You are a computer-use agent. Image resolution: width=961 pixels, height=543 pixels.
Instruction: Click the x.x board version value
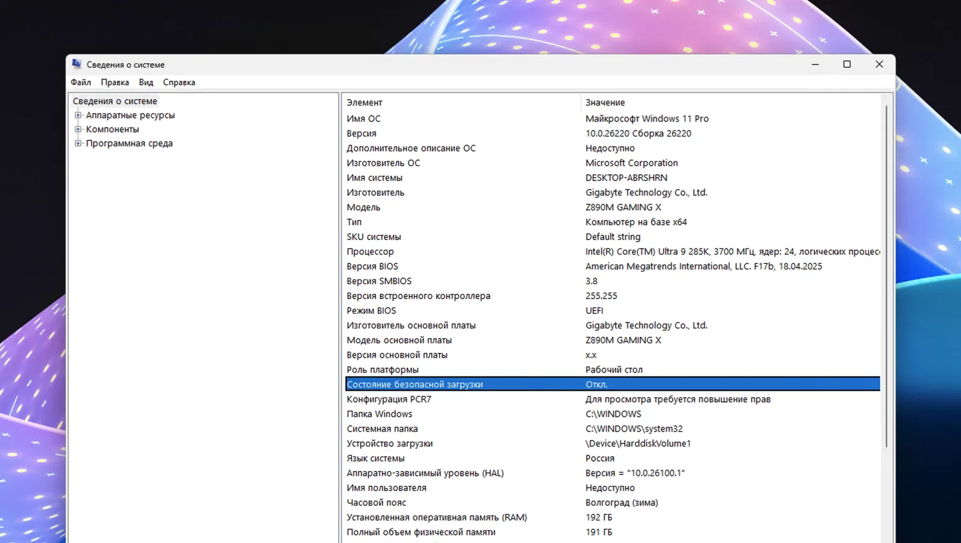pyautogui.click(x=591, y=355)
